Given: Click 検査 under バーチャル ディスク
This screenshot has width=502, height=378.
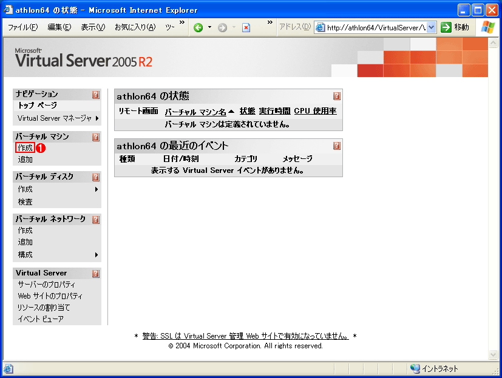Looking at the screenshot, I should click(x=25, y=202).
